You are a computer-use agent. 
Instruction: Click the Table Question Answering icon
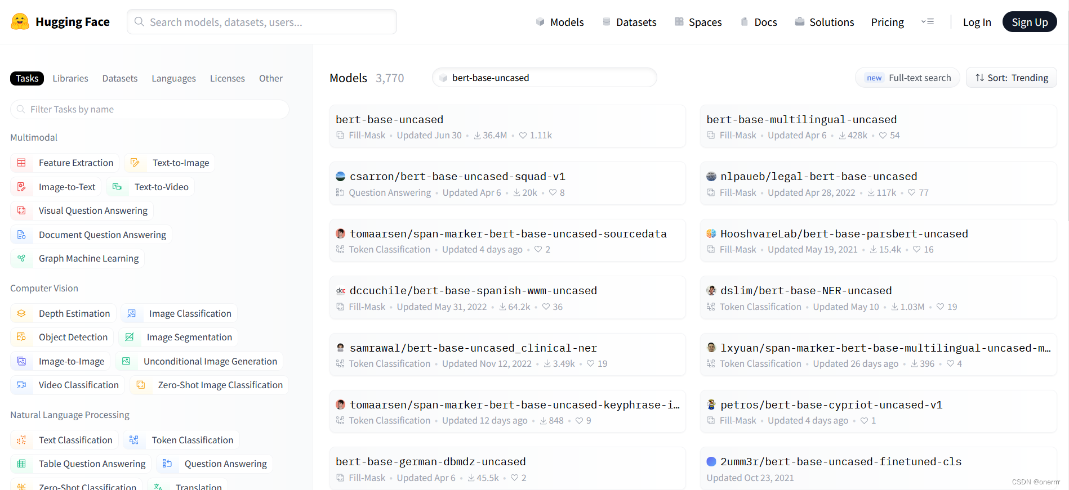(21, 464)
